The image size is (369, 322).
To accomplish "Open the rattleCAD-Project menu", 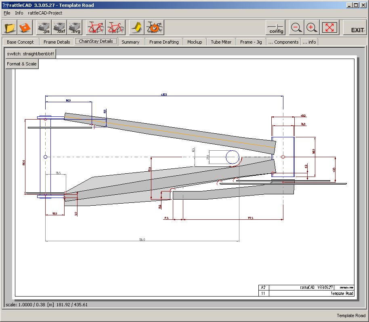I will [45, 13].
